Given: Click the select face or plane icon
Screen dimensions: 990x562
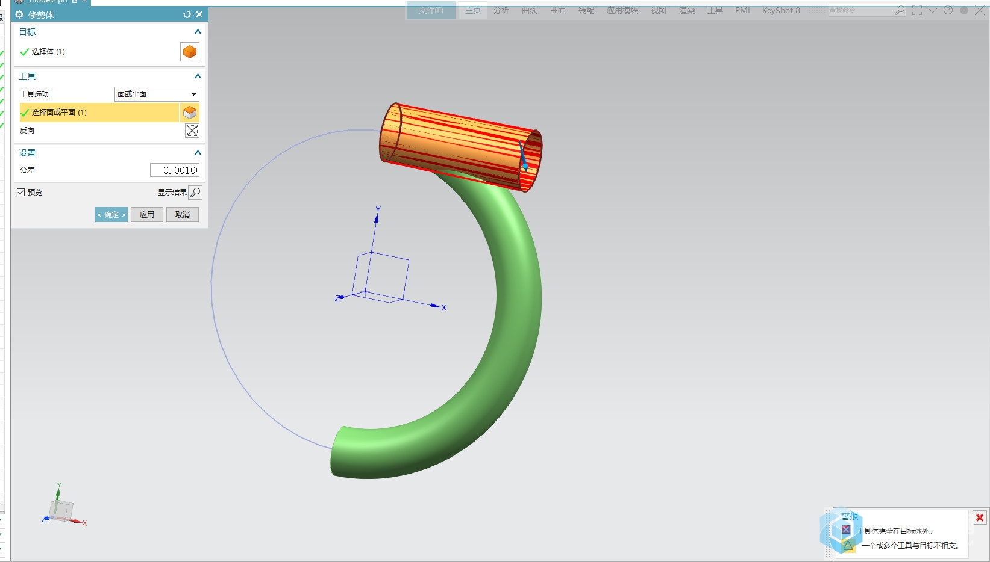Looking at the screenshot, I should (190, 113).
